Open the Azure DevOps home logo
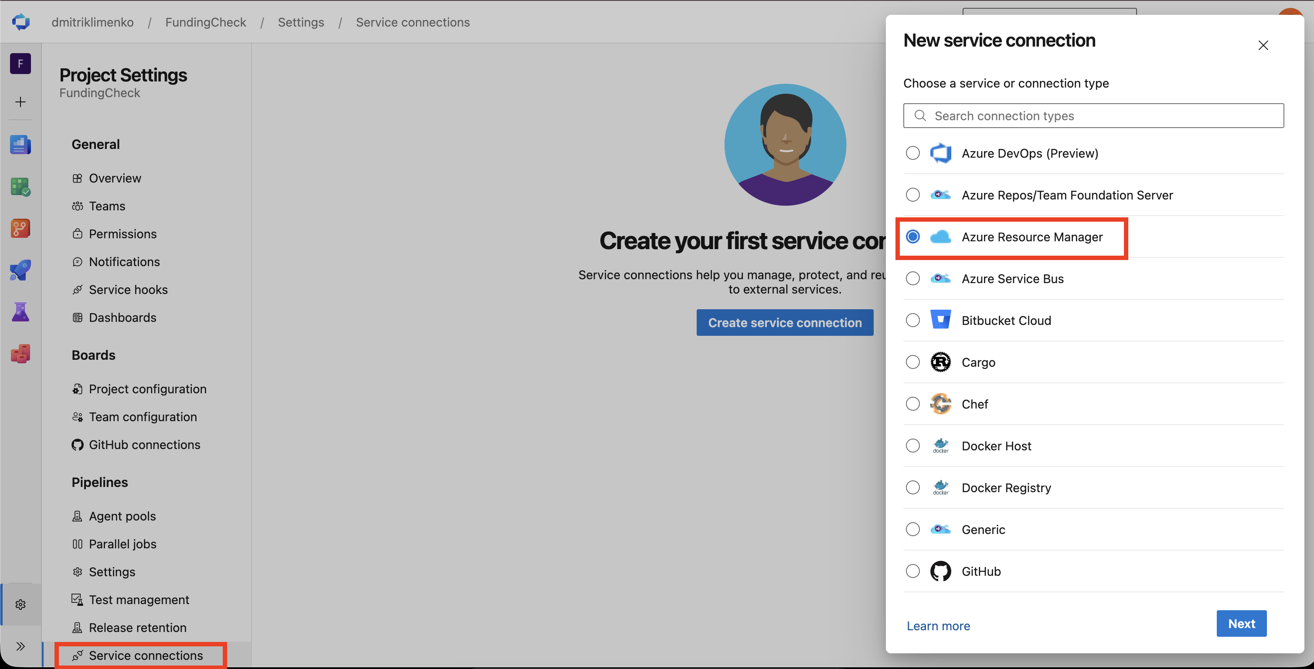1314x669 pixels. click(x=20, y=22)
